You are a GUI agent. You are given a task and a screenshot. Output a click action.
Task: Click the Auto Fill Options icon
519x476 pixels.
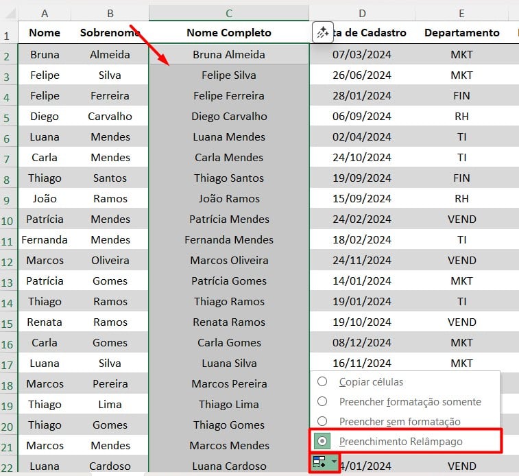click(x=319, y=462)
